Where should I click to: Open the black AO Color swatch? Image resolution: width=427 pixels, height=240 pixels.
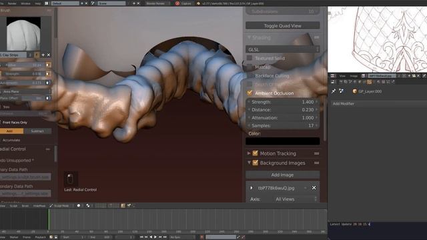pos(282,141)
